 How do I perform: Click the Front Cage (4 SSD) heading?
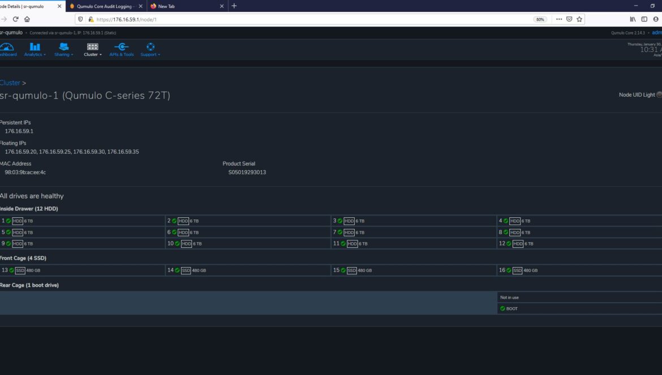click(x=23, y=258)
